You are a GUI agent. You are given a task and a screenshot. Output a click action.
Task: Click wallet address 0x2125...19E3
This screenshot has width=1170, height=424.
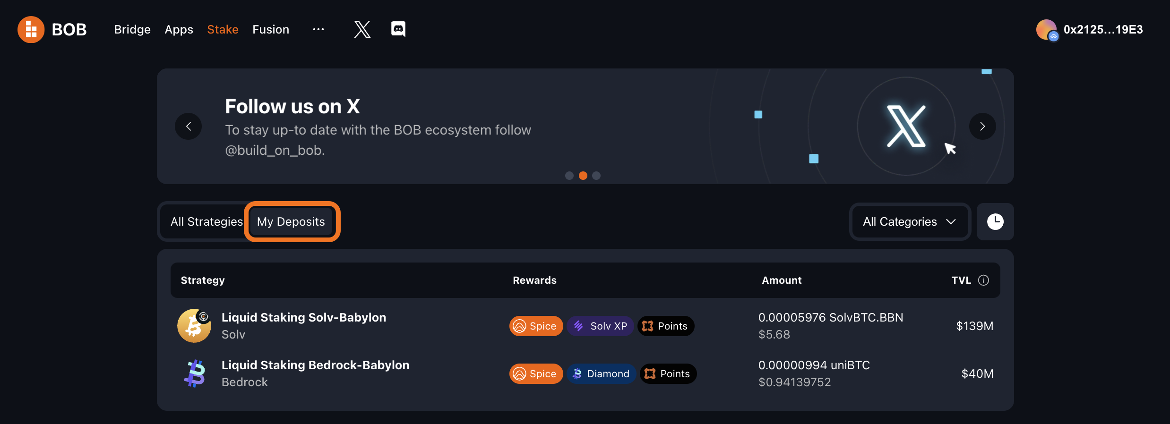pos(1103,30)
